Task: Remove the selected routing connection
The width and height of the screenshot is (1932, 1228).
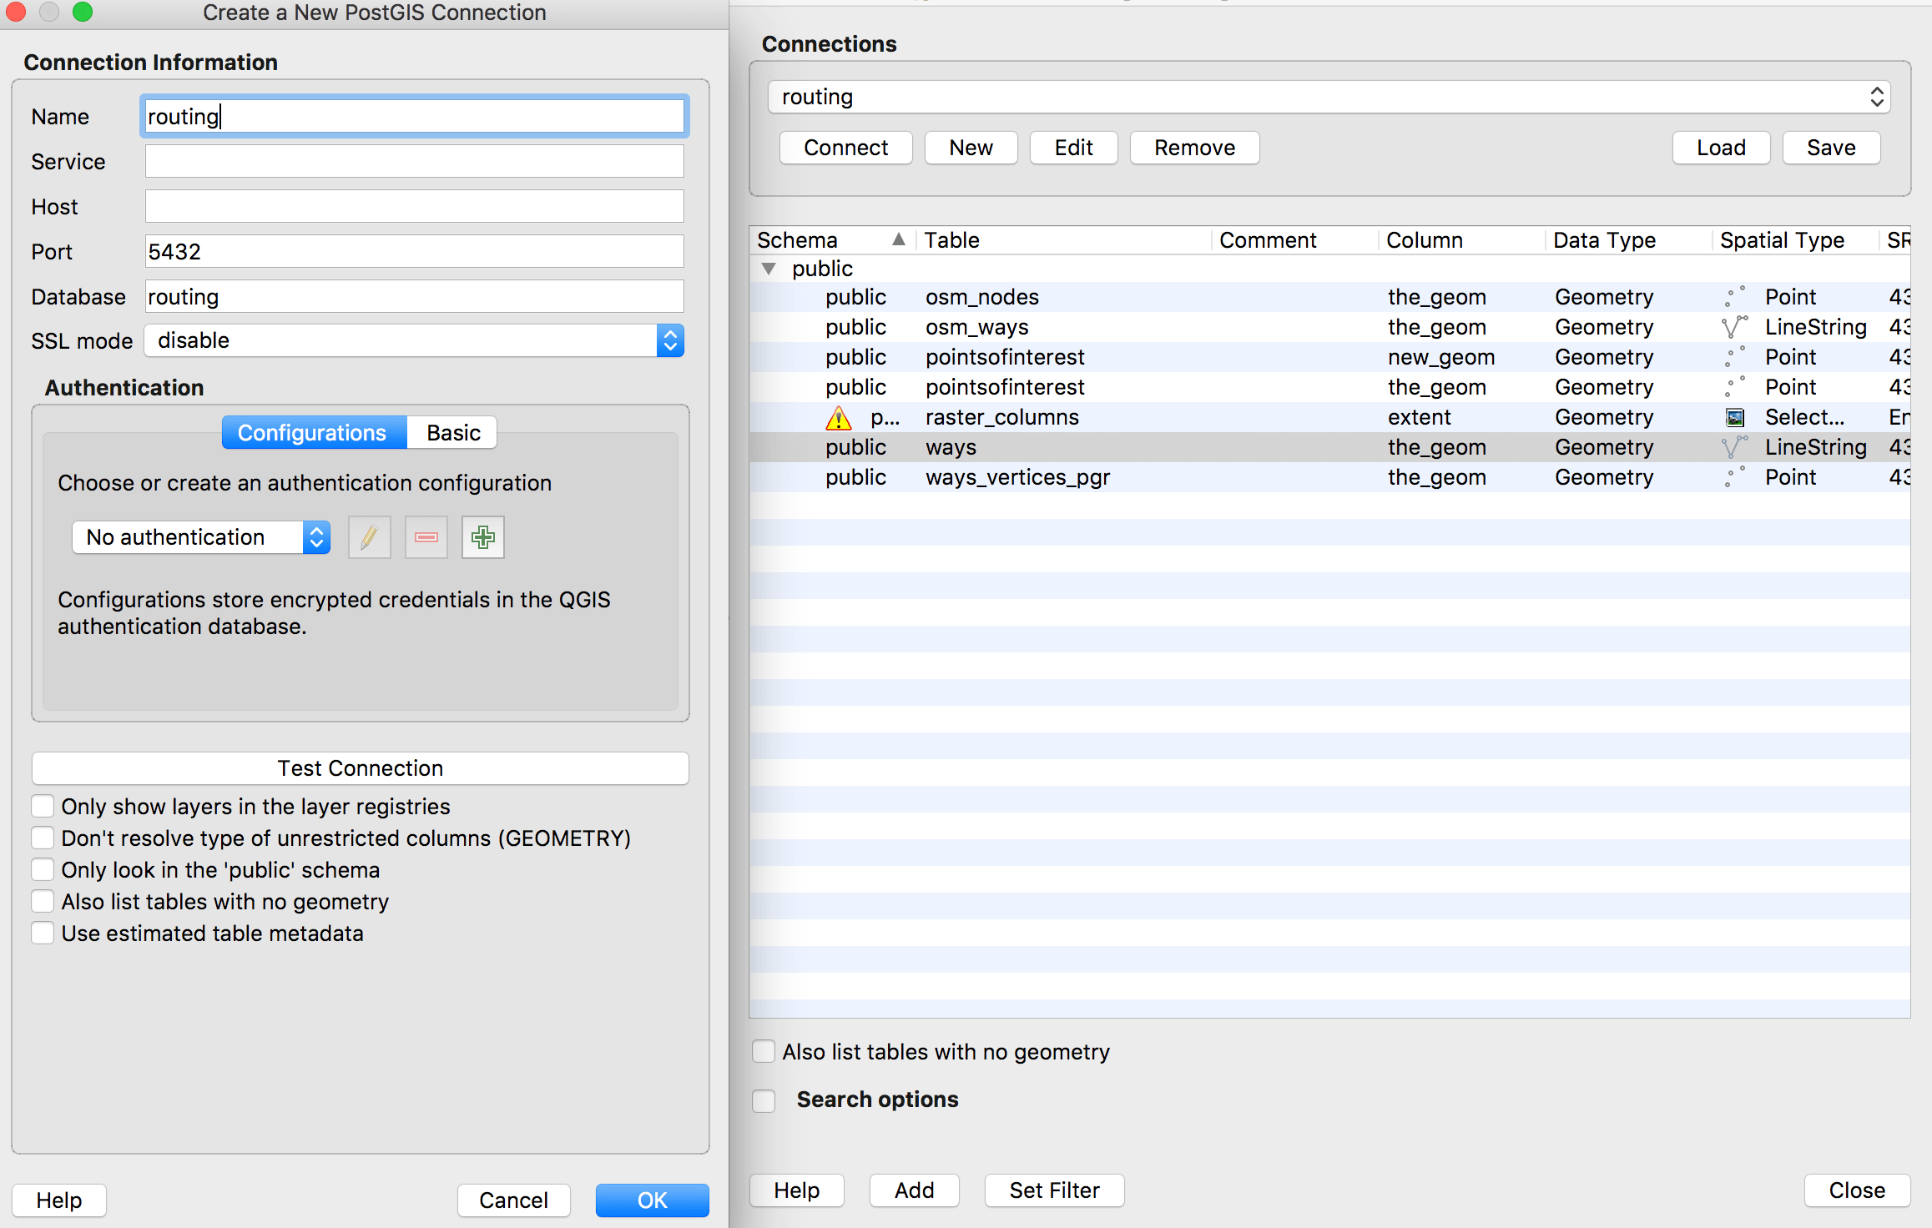Action: [x=1194, y=148]
